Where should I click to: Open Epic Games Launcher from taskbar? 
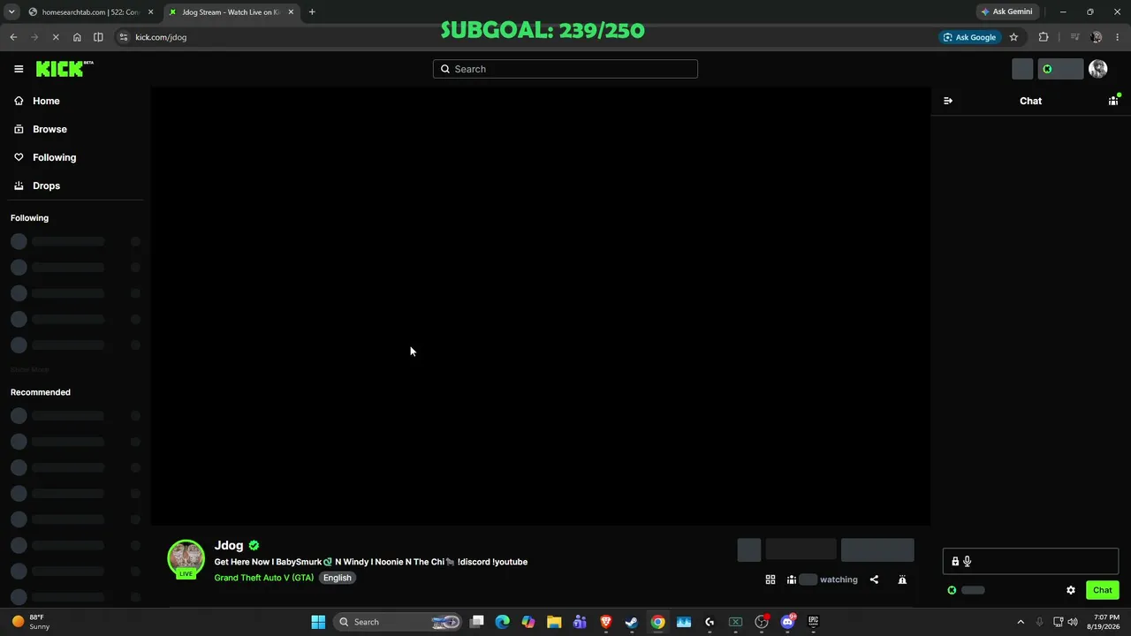point(814,622)
